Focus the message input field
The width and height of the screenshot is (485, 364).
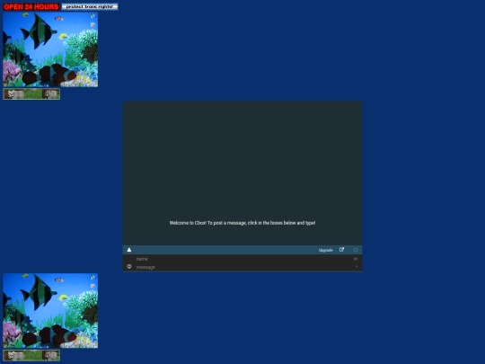coord(242,267)
